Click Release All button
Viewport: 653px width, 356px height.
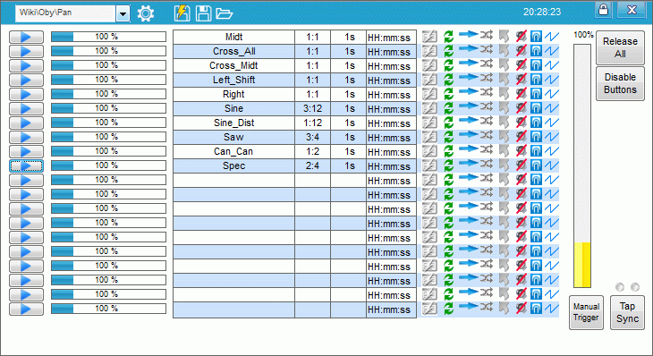tap(620, 47)
